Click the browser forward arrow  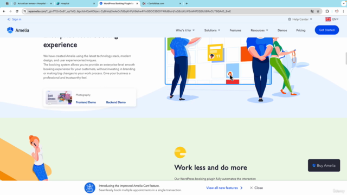click(x=10, y=11)
